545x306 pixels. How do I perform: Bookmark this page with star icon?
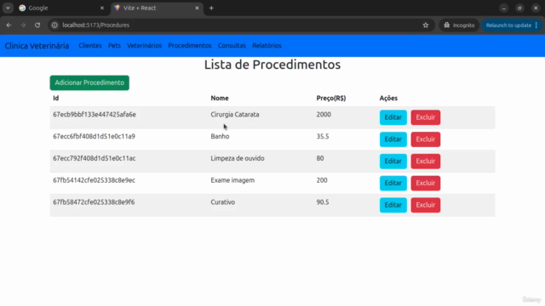pos(426,25)
